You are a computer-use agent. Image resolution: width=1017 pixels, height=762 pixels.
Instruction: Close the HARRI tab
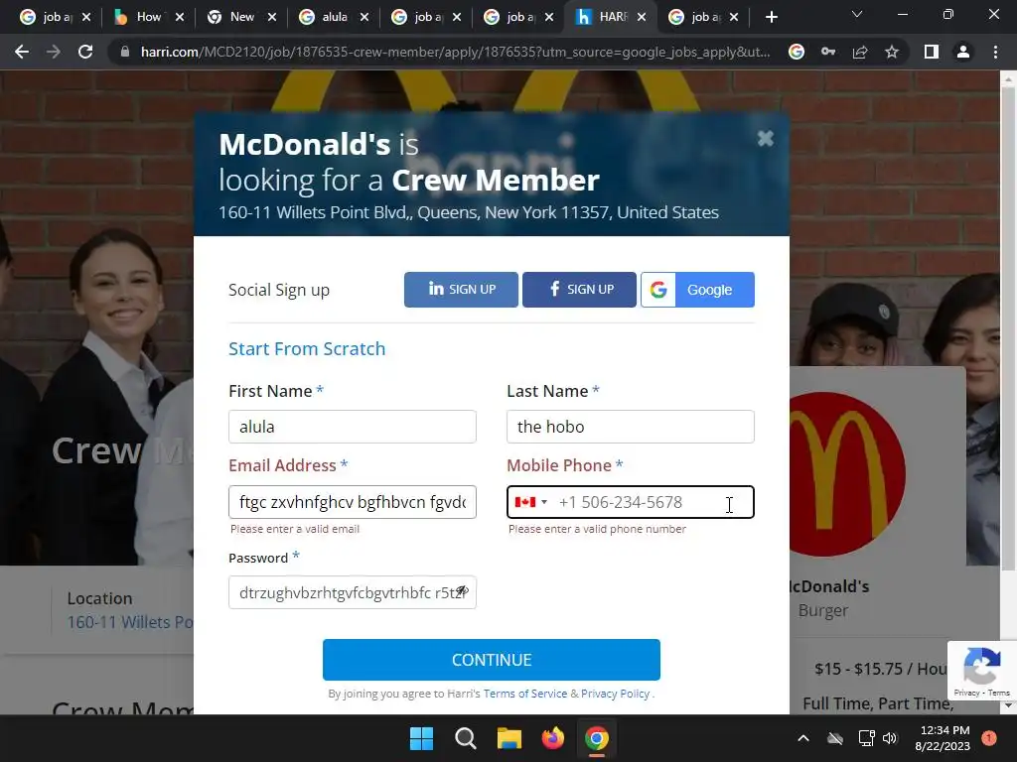tap(642, 17)
